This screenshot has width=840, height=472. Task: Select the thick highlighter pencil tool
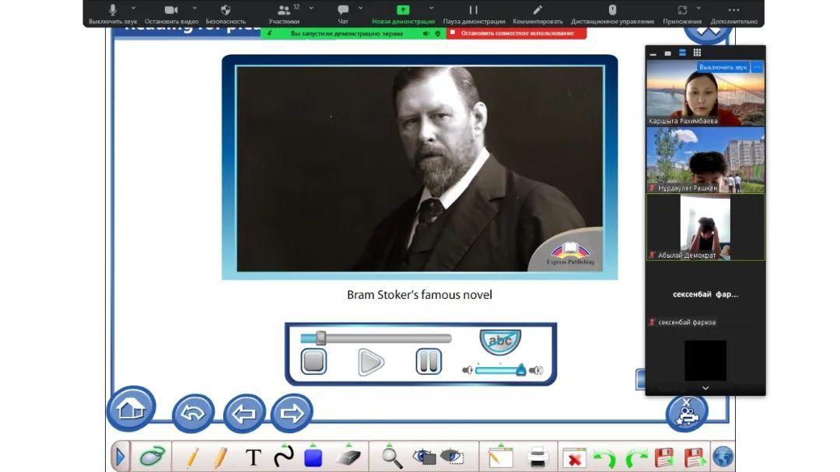(219, 458)
